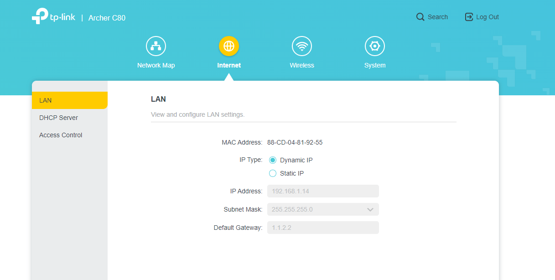555x280 pixels.
Task: Go to Access Control in sidebar
Action: click(x=61, y=135)
